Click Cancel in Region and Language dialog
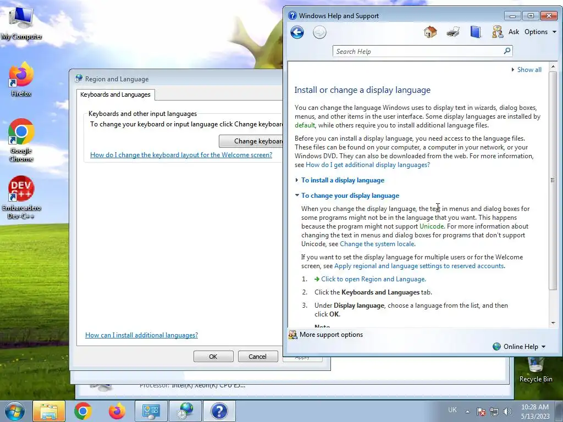 click(x=258, y=356)
